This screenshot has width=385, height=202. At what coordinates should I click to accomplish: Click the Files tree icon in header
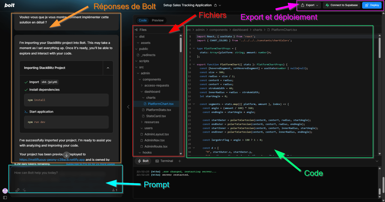pyautogui.click(x=136, y=30)
